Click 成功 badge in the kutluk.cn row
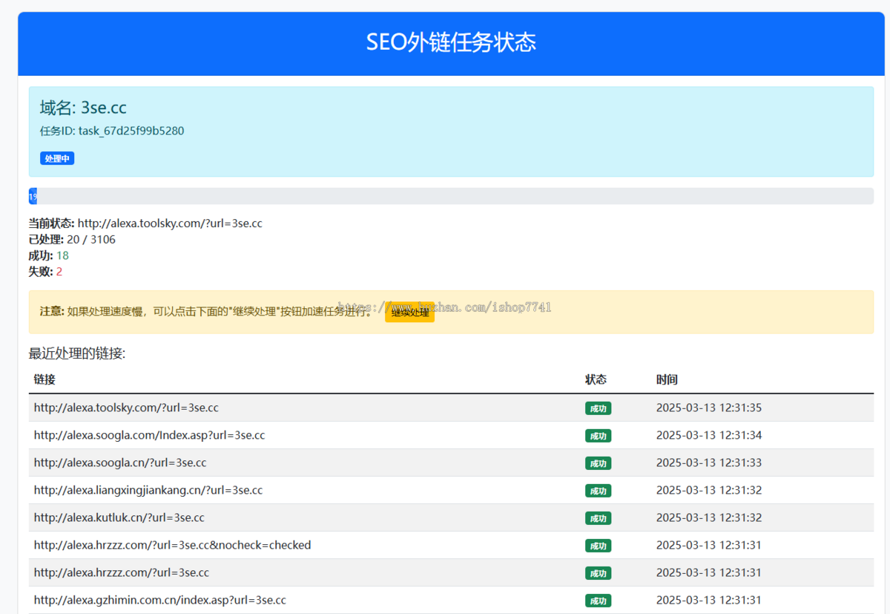 (598, 518)
